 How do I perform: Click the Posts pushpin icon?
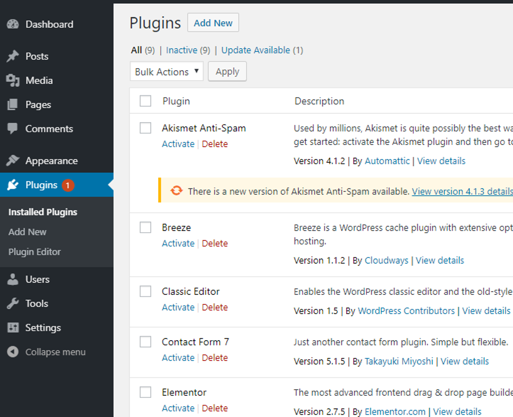click(x=13, y=56)
